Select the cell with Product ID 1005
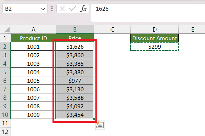 click(x=33, y=81)
